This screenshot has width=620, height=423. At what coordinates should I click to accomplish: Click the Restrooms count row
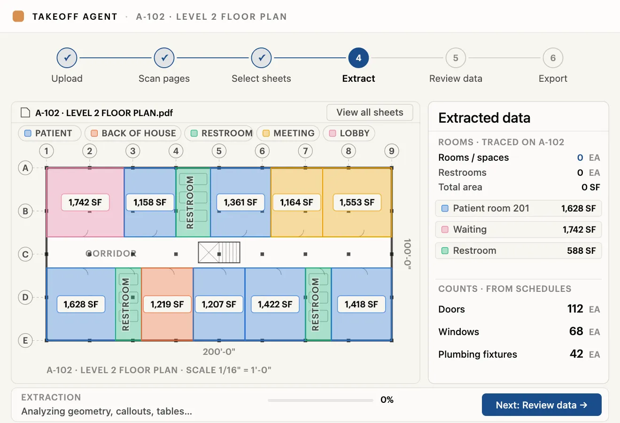click(519, 172)
